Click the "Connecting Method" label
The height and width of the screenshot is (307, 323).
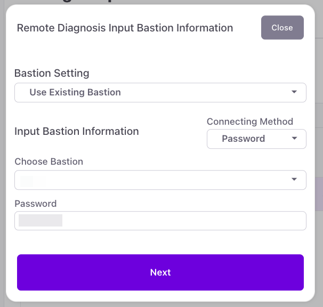point(249,122)
